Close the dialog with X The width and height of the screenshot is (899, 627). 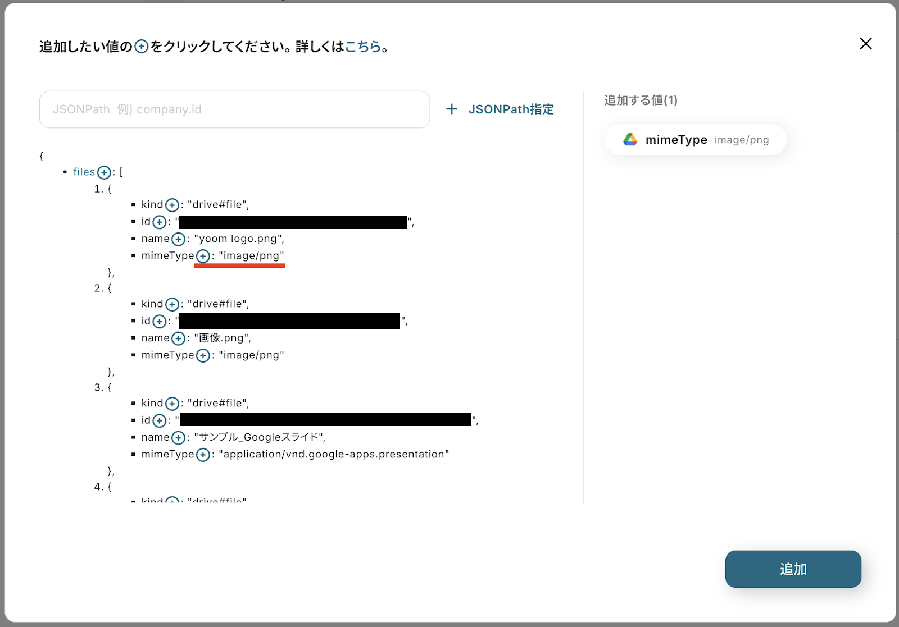coord(865,44)
